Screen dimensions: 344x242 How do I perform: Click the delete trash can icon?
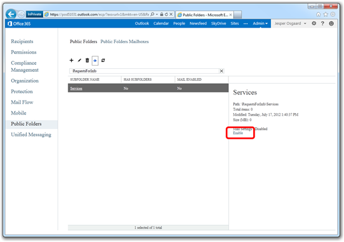(87, 60)
